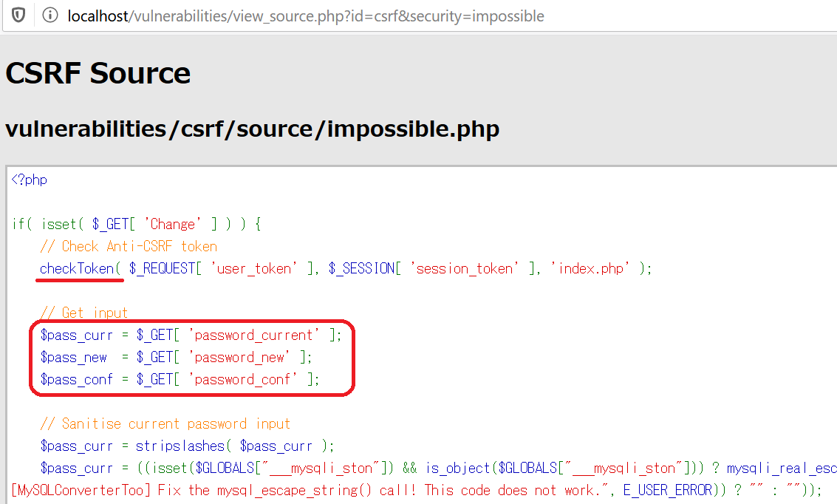Open the site information icon
The width and height of the screenshot is (837, 504).
(x=50, y=15)
